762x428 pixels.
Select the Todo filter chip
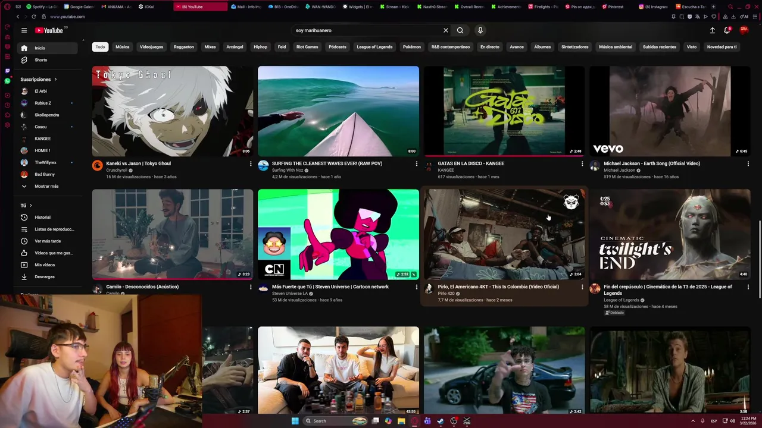(100, 47)
